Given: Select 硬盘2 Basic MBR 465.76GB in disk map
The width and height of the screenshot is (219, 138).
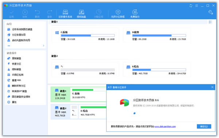Looking at the screenshot, I should point(61,112).
